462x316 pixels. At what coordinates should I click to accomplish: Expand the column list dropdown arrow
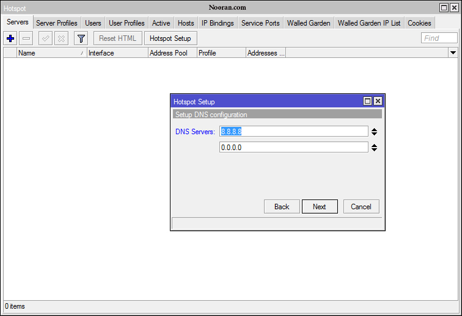click(x=453, y=53)
